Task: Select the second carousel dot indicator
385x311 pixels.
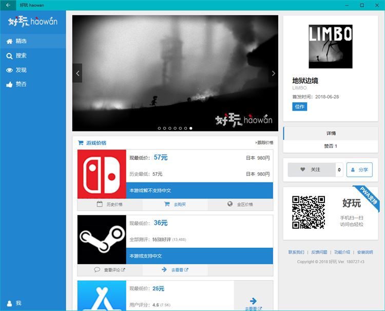Action: coord(164,128)
